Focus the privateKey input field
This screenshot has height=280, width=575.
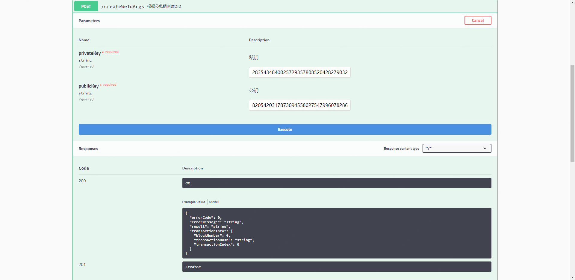[x=299, y=72]
